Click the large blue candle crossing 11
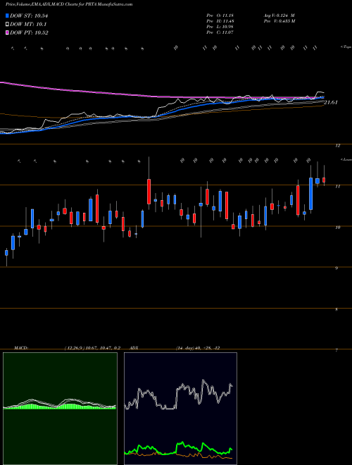 click(x=310, y=194)
